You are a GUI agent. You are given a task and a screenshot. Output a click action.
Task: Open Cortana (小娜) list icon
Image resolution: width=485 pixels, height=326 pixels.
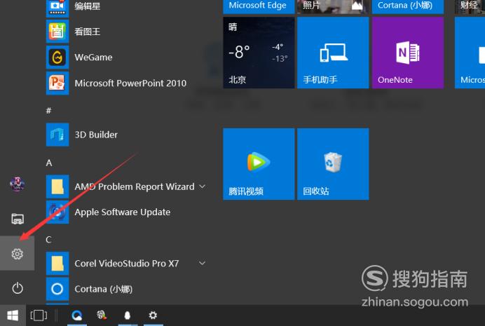pyautogui.click(x=57, y=289)
